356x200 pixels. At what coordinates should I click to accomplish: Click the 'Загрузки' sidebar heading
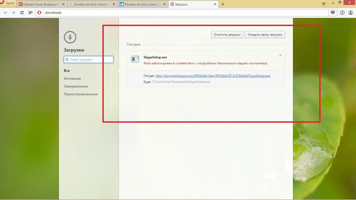(x=74, y=50)
